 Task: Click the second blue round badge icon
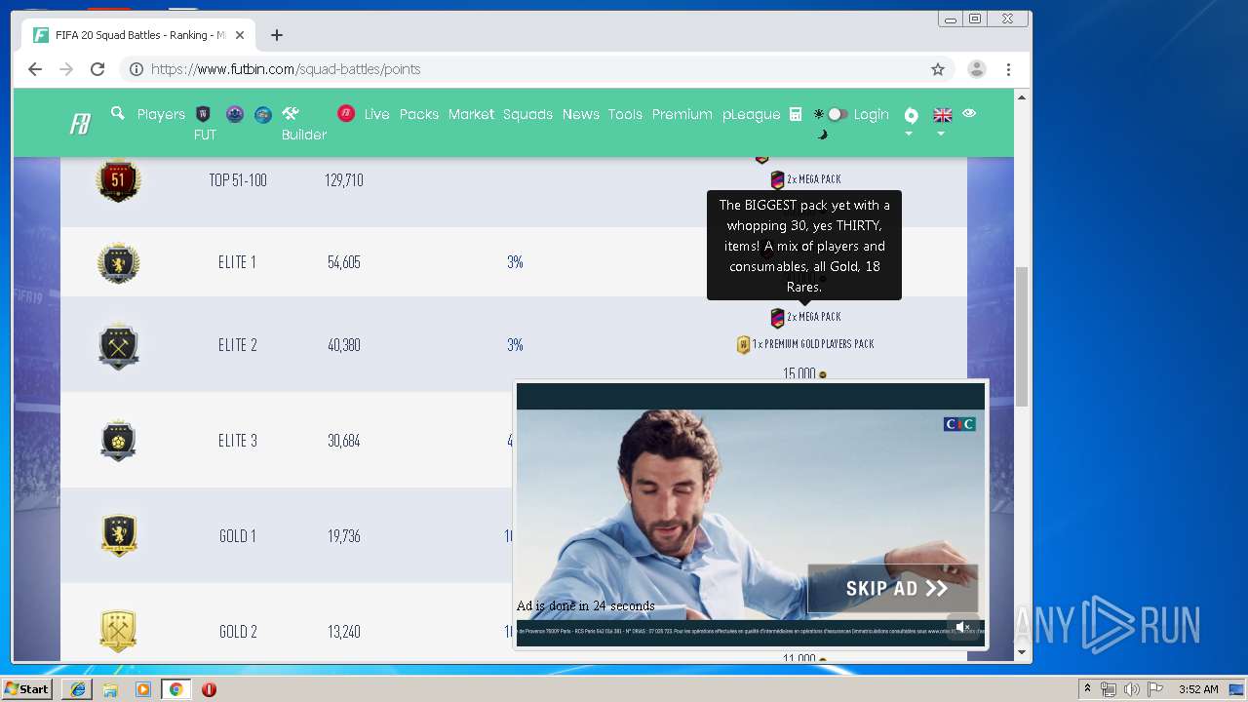pos(263,114)
